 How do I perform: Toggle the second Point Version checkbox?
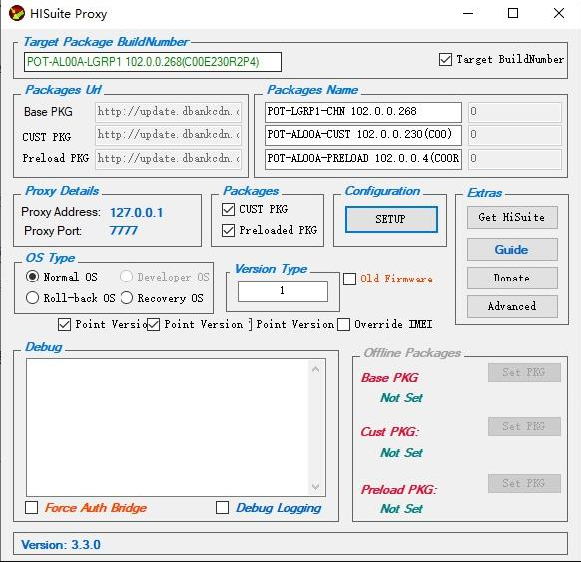(154, 324)
